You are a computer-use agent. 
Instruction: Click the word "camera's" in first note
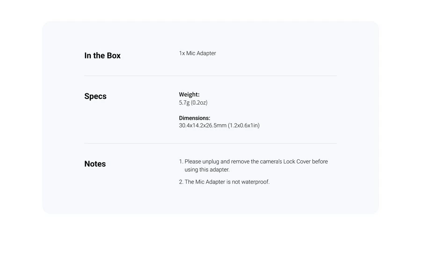271,162
